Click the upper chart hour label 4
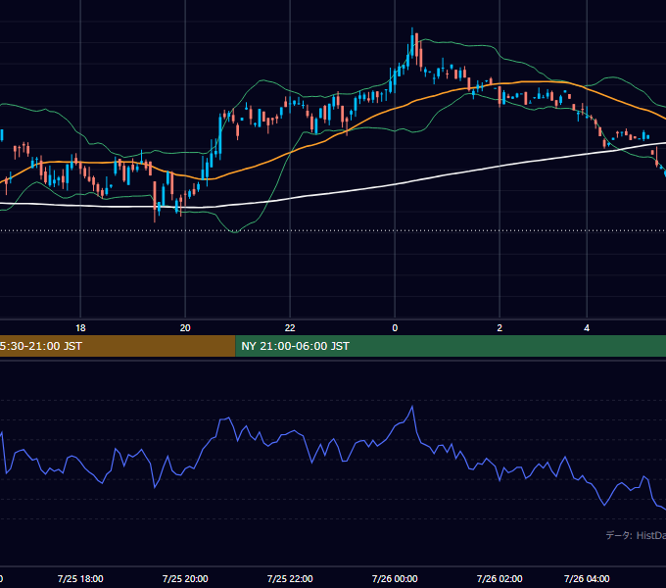This screenshot has width=666, height=588. 587,328
